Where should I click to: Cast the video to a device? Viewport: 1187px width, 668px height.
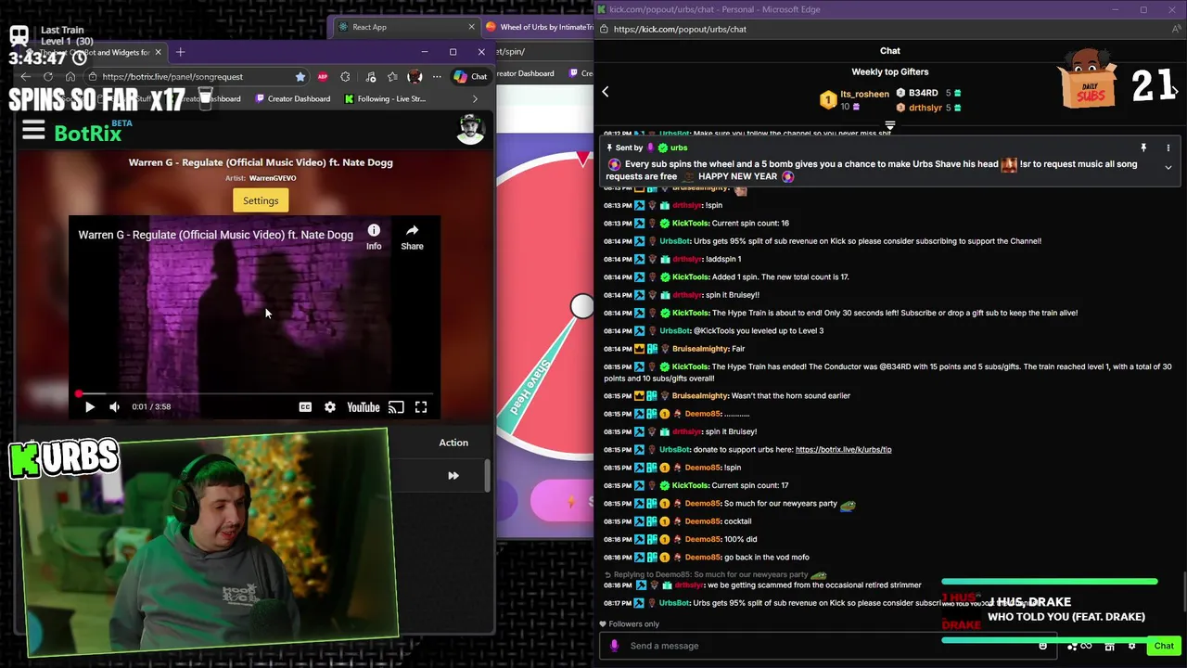pos(396,406)
